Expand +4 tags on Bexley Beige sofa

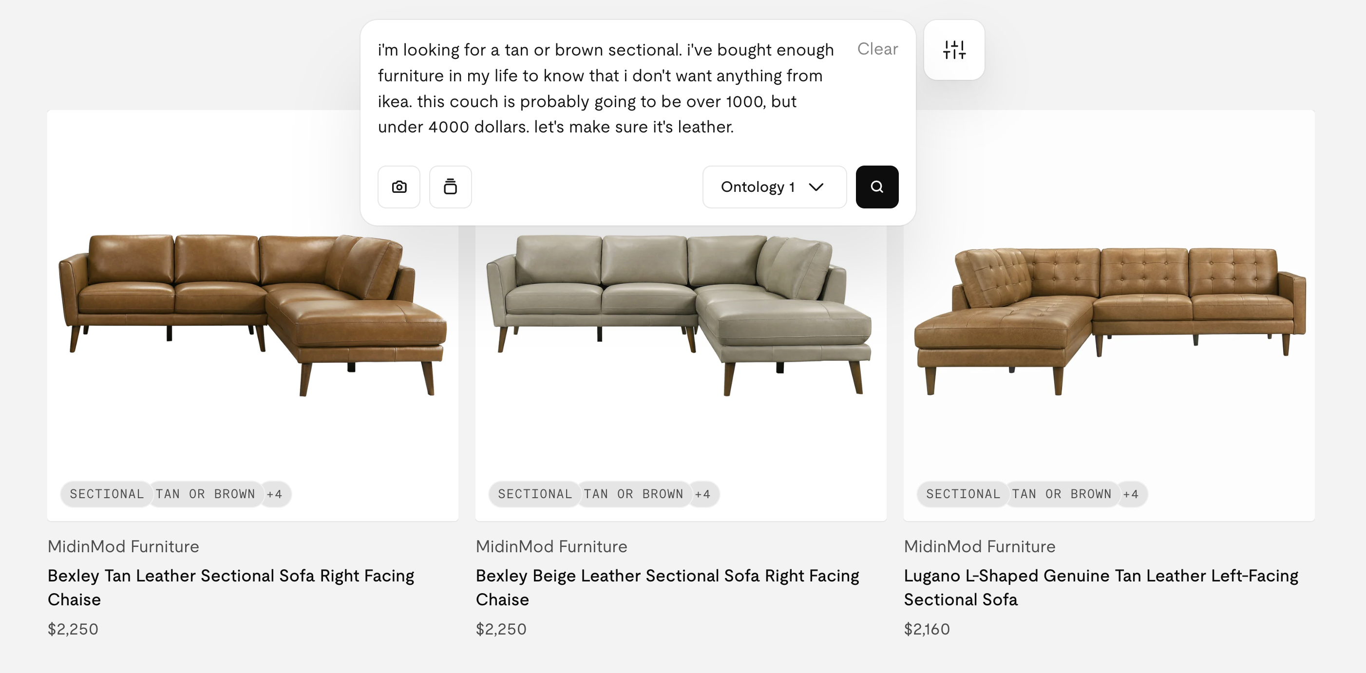pos(702,494)
